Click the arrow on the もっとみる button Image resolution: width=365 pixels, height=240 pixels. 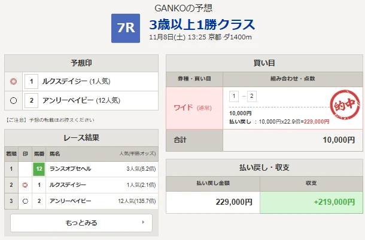click(x=142, y=223)
